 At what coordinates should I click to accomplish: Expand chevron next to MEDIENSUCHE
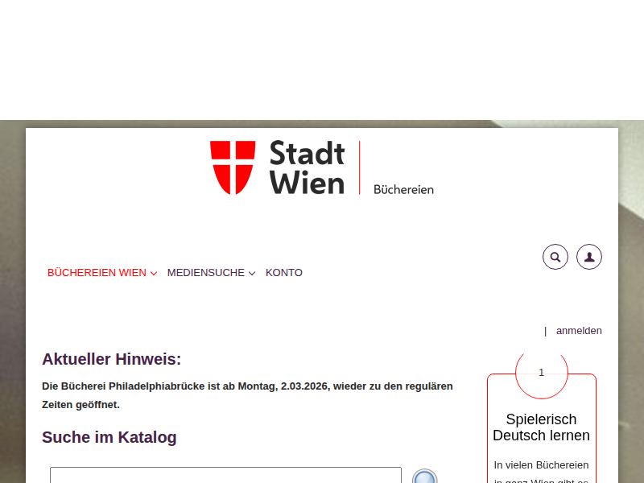(x=252, y=274)
